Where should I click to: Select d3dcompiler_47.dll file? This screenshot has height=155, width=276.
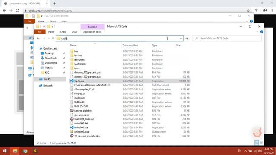[84, 89]
